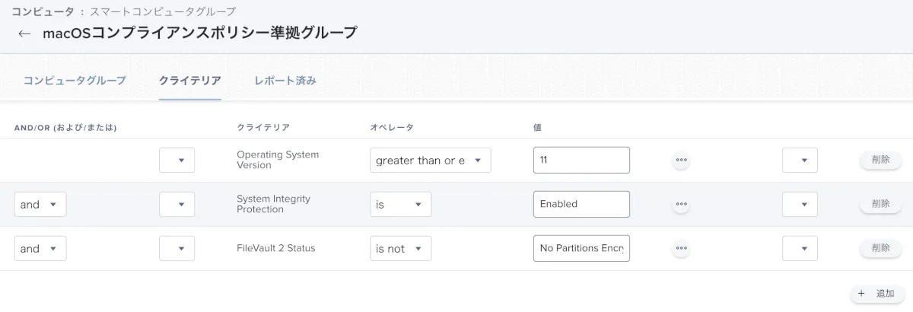Open opening-parenthesis dropdown for Operating System Version
This screenshot has height=312, width=913.
click(x=177, y=160)
